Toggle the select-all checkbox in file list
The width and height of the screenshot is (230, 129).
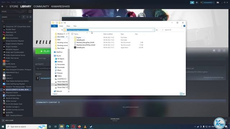pos(72,34)
